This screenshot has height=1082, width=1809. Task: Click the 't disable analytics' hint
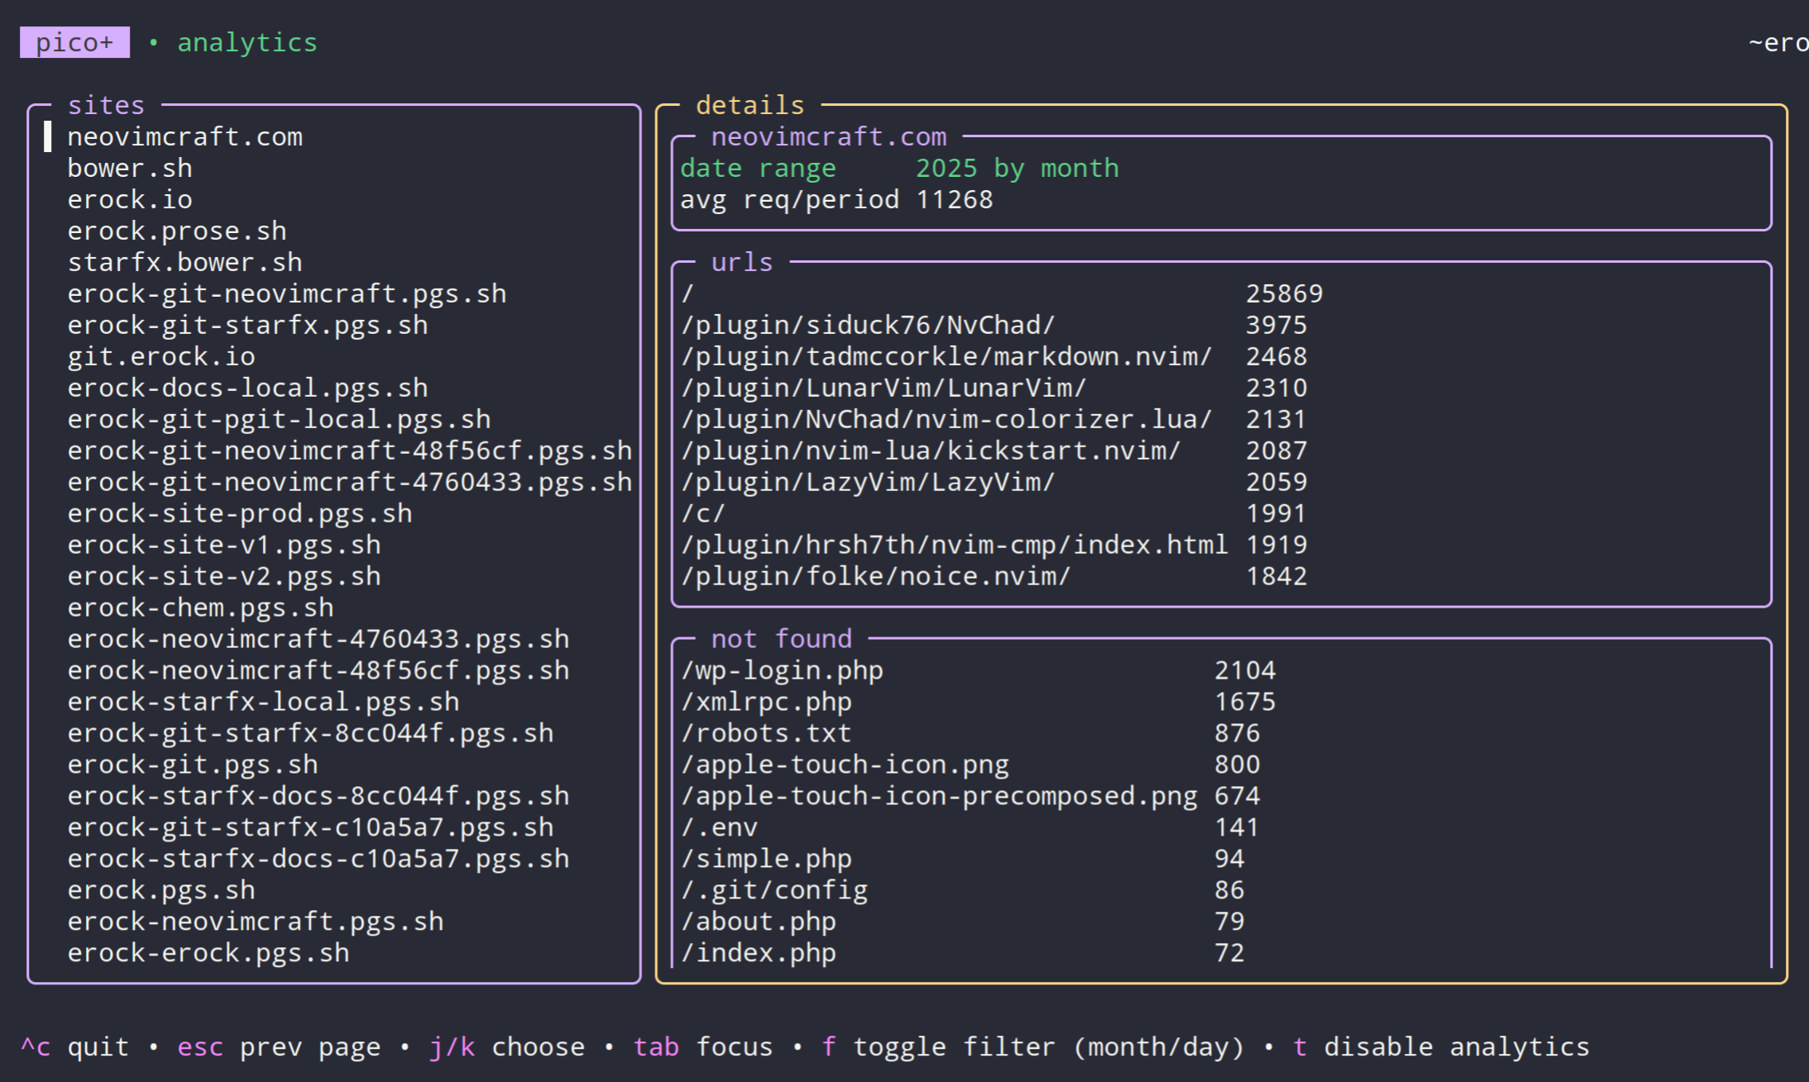1440,1047
